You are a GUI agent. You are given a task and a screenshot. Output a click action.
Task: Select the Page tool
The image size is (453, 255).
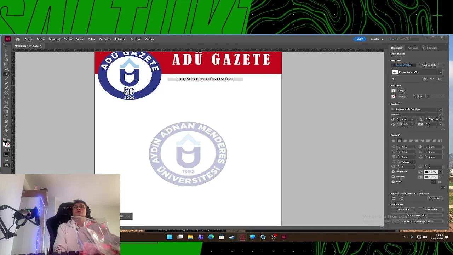[x=6, y=59]
